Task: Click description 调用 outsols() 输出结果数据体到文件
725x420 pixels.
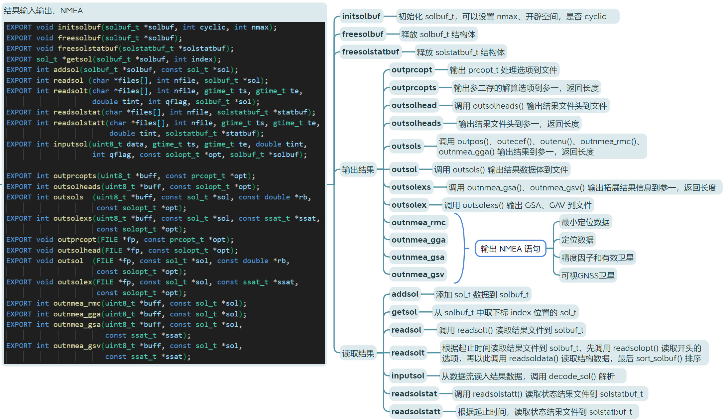Action: [501, 169]
